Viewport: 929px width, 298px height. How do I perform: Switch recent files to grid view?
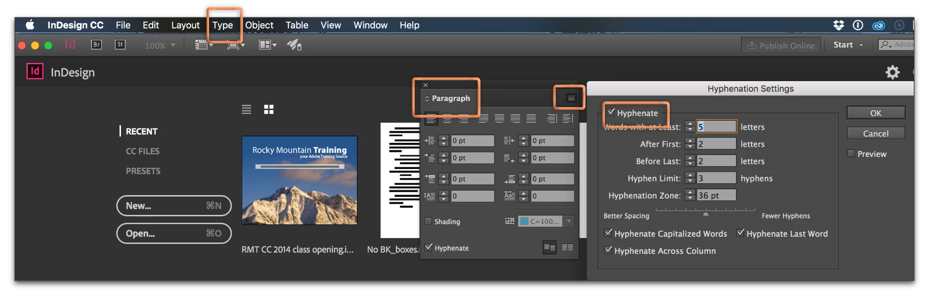pos(269,110)
